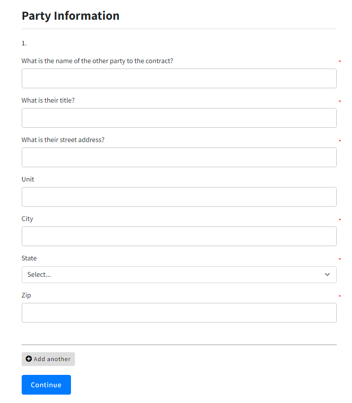Focus the other party name input field

(x=179, y=78)
